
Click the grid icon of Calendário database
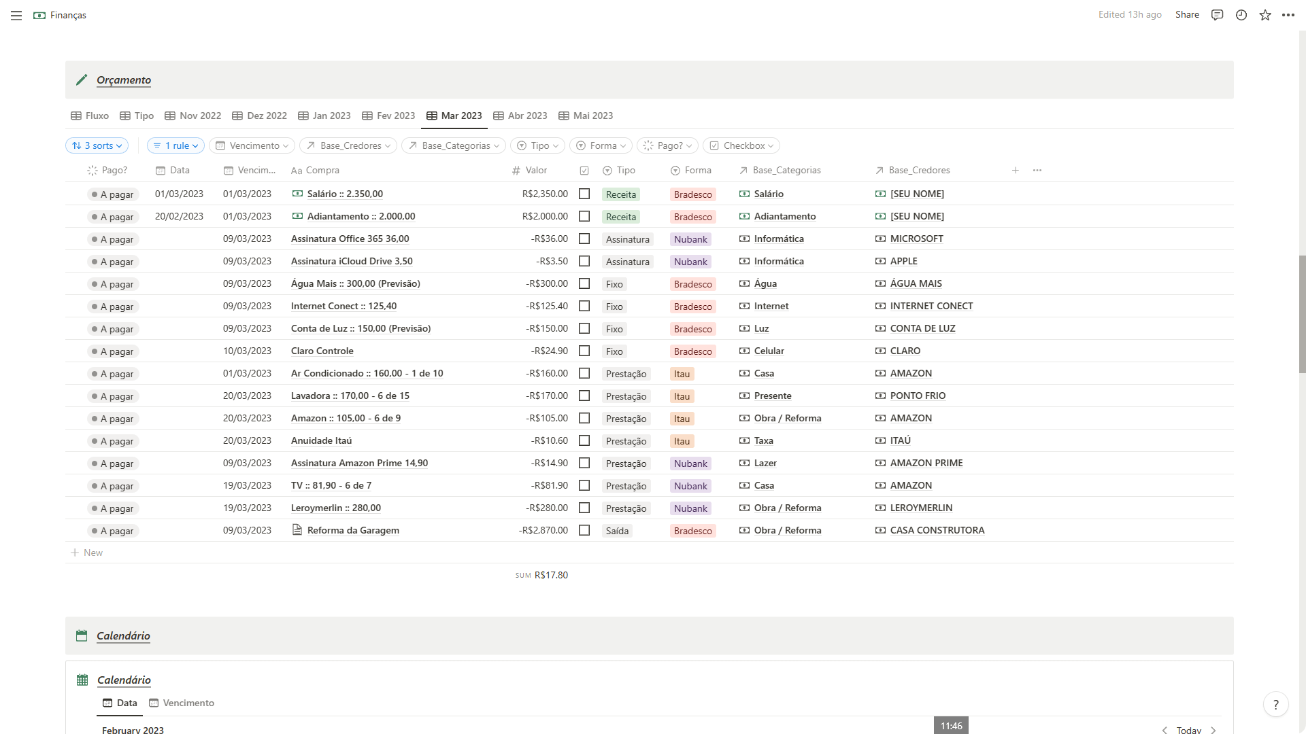(82, 680)
